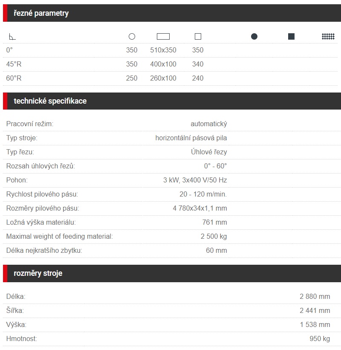Image resolution: width=341 pixels, height=350 pixels.
Task: Click the "Rozsah úhlových řezů:" label
Action: [x=40, y=166]
